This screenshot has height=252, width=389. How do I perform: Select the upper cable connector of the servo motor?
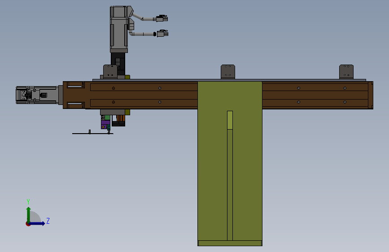click(162, 18)
